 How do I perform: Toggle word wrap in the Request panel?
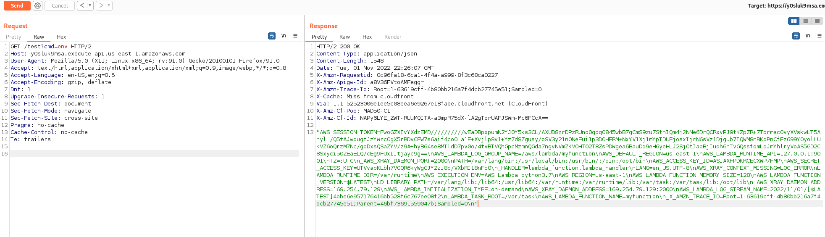[272, 36]
